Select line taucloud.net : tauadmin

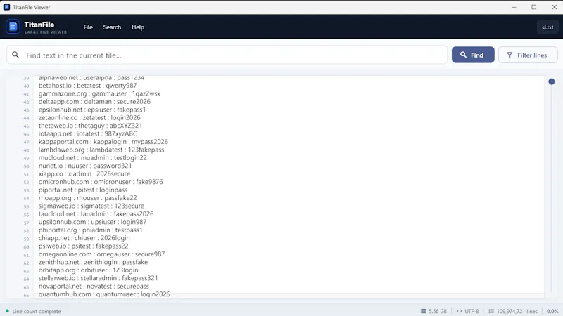point(96,214)
